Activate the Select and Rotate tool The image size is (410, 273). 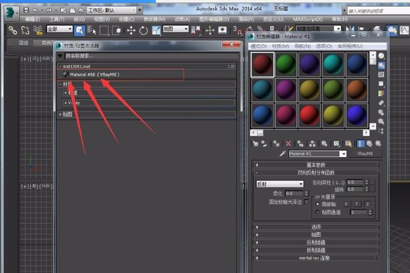click(x=143, y=31)
